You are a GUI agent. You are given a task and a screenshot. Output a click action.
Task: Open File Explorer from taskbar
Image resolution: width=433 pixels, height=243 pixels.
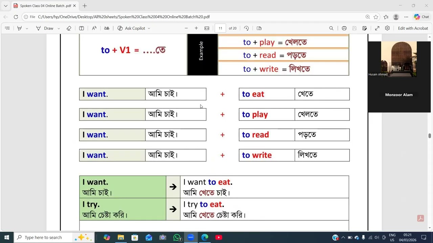click(121, 237)
